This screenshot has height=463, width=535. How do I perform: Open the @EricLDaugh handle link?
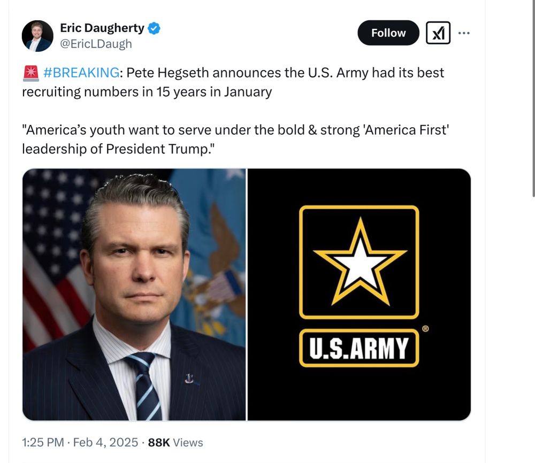96,44
